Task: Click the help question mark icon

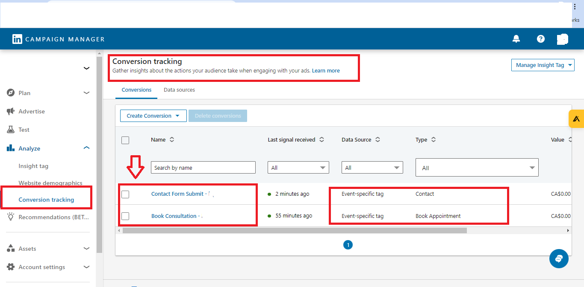Action: pos(540,39)
